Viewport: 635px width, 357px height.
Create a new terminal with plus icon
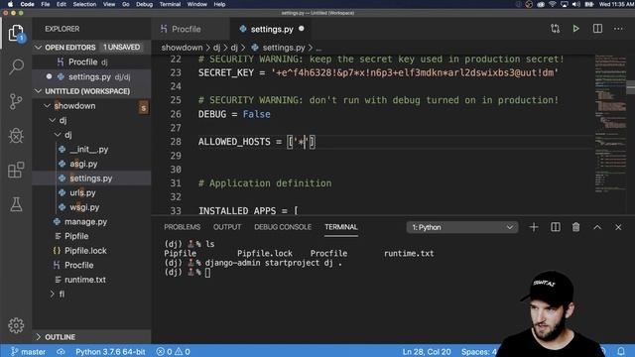click(534, 227)
